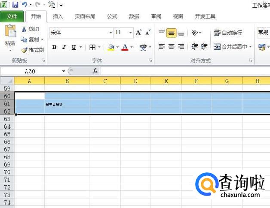Open the Copy dropdown arrow
Screen dimensions: 270x208
tap(42, 39)
